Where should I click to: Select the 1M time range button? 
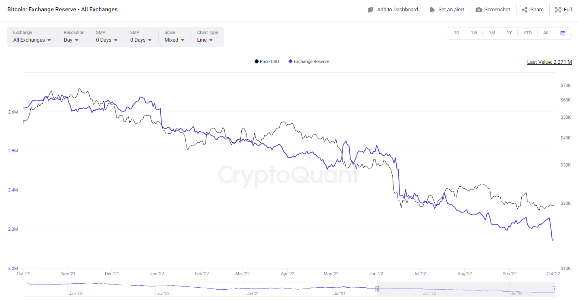point(492,33)
